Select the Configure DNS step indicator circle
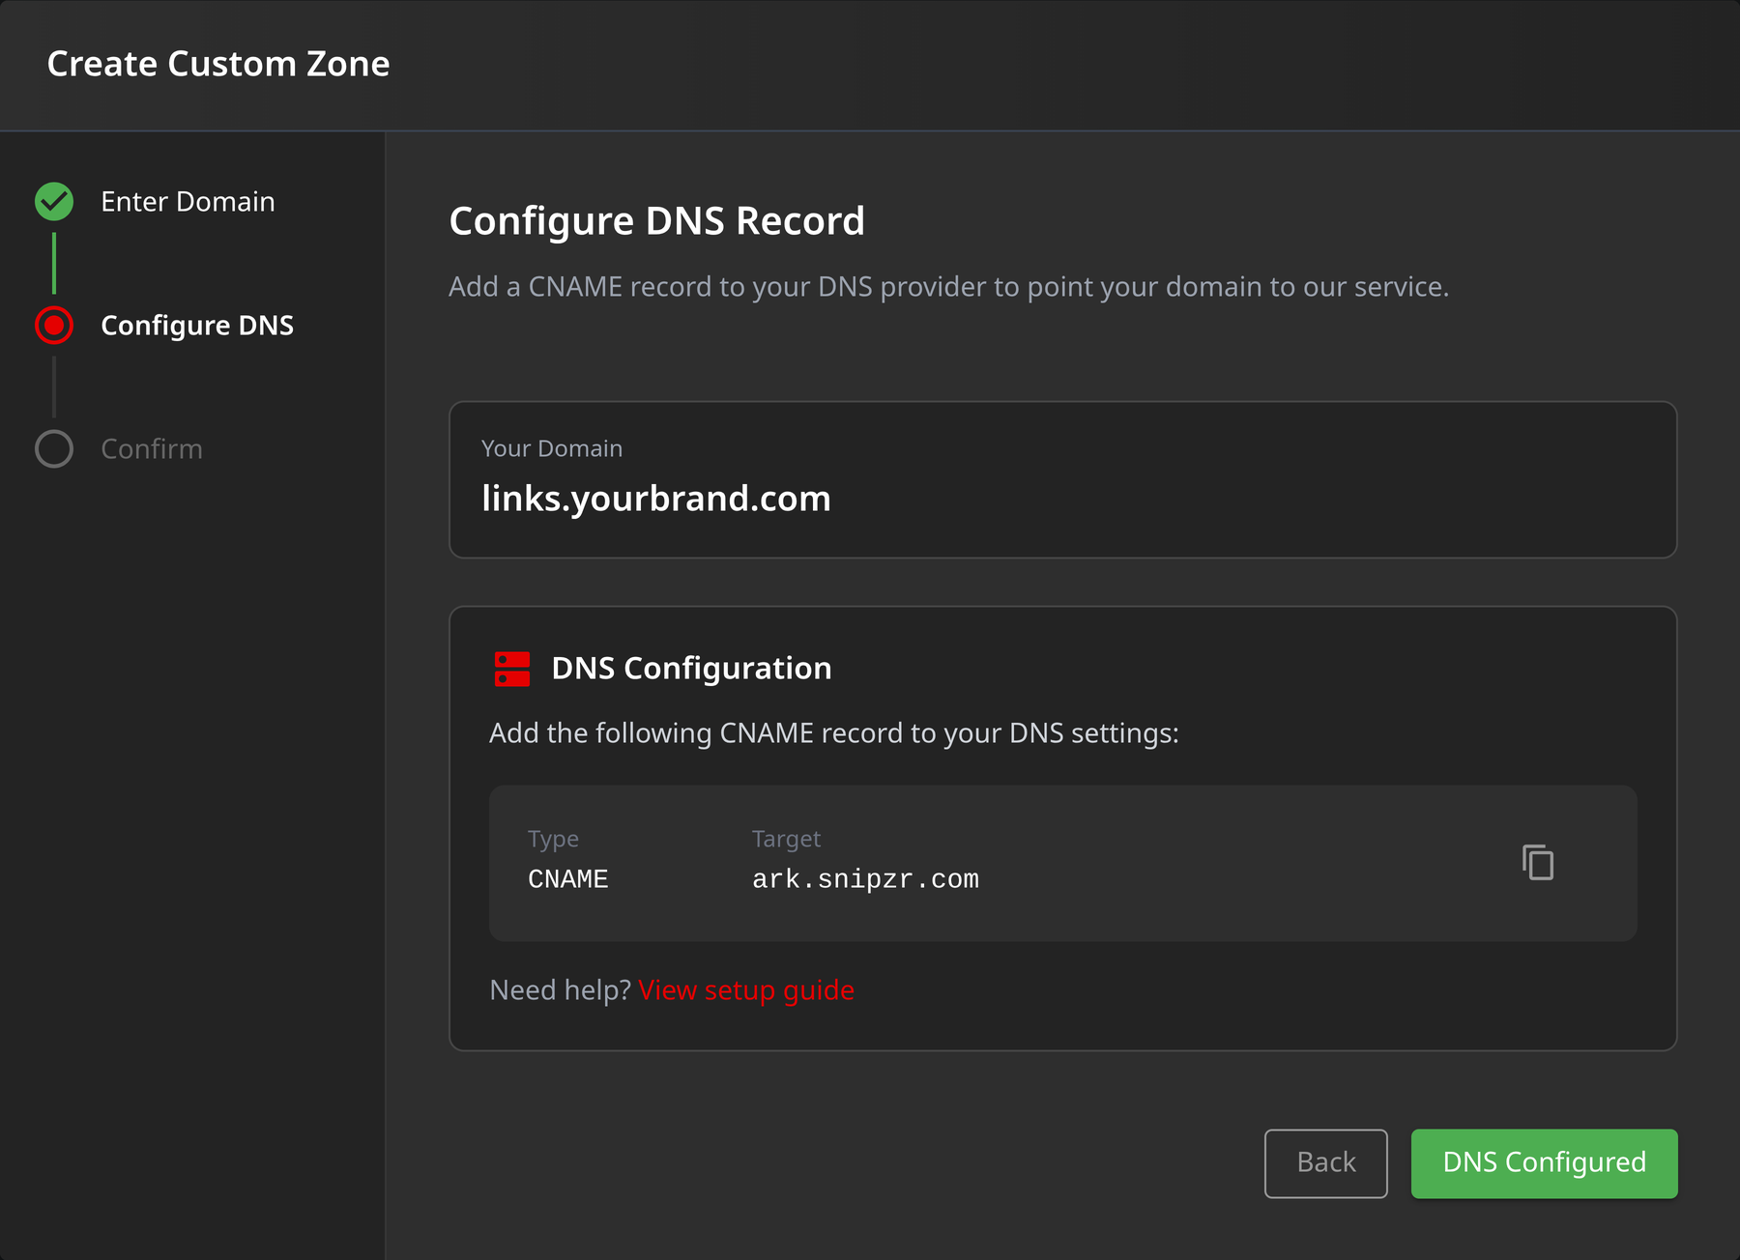 click(x=54, y=326)
